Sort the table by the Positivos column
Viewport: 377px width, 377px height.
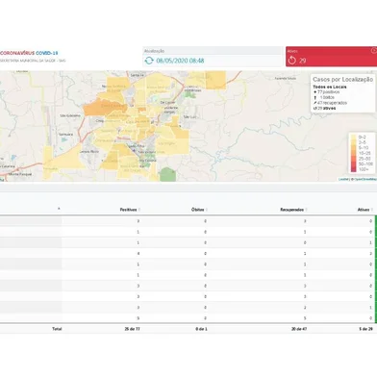(x=129, y=210)
